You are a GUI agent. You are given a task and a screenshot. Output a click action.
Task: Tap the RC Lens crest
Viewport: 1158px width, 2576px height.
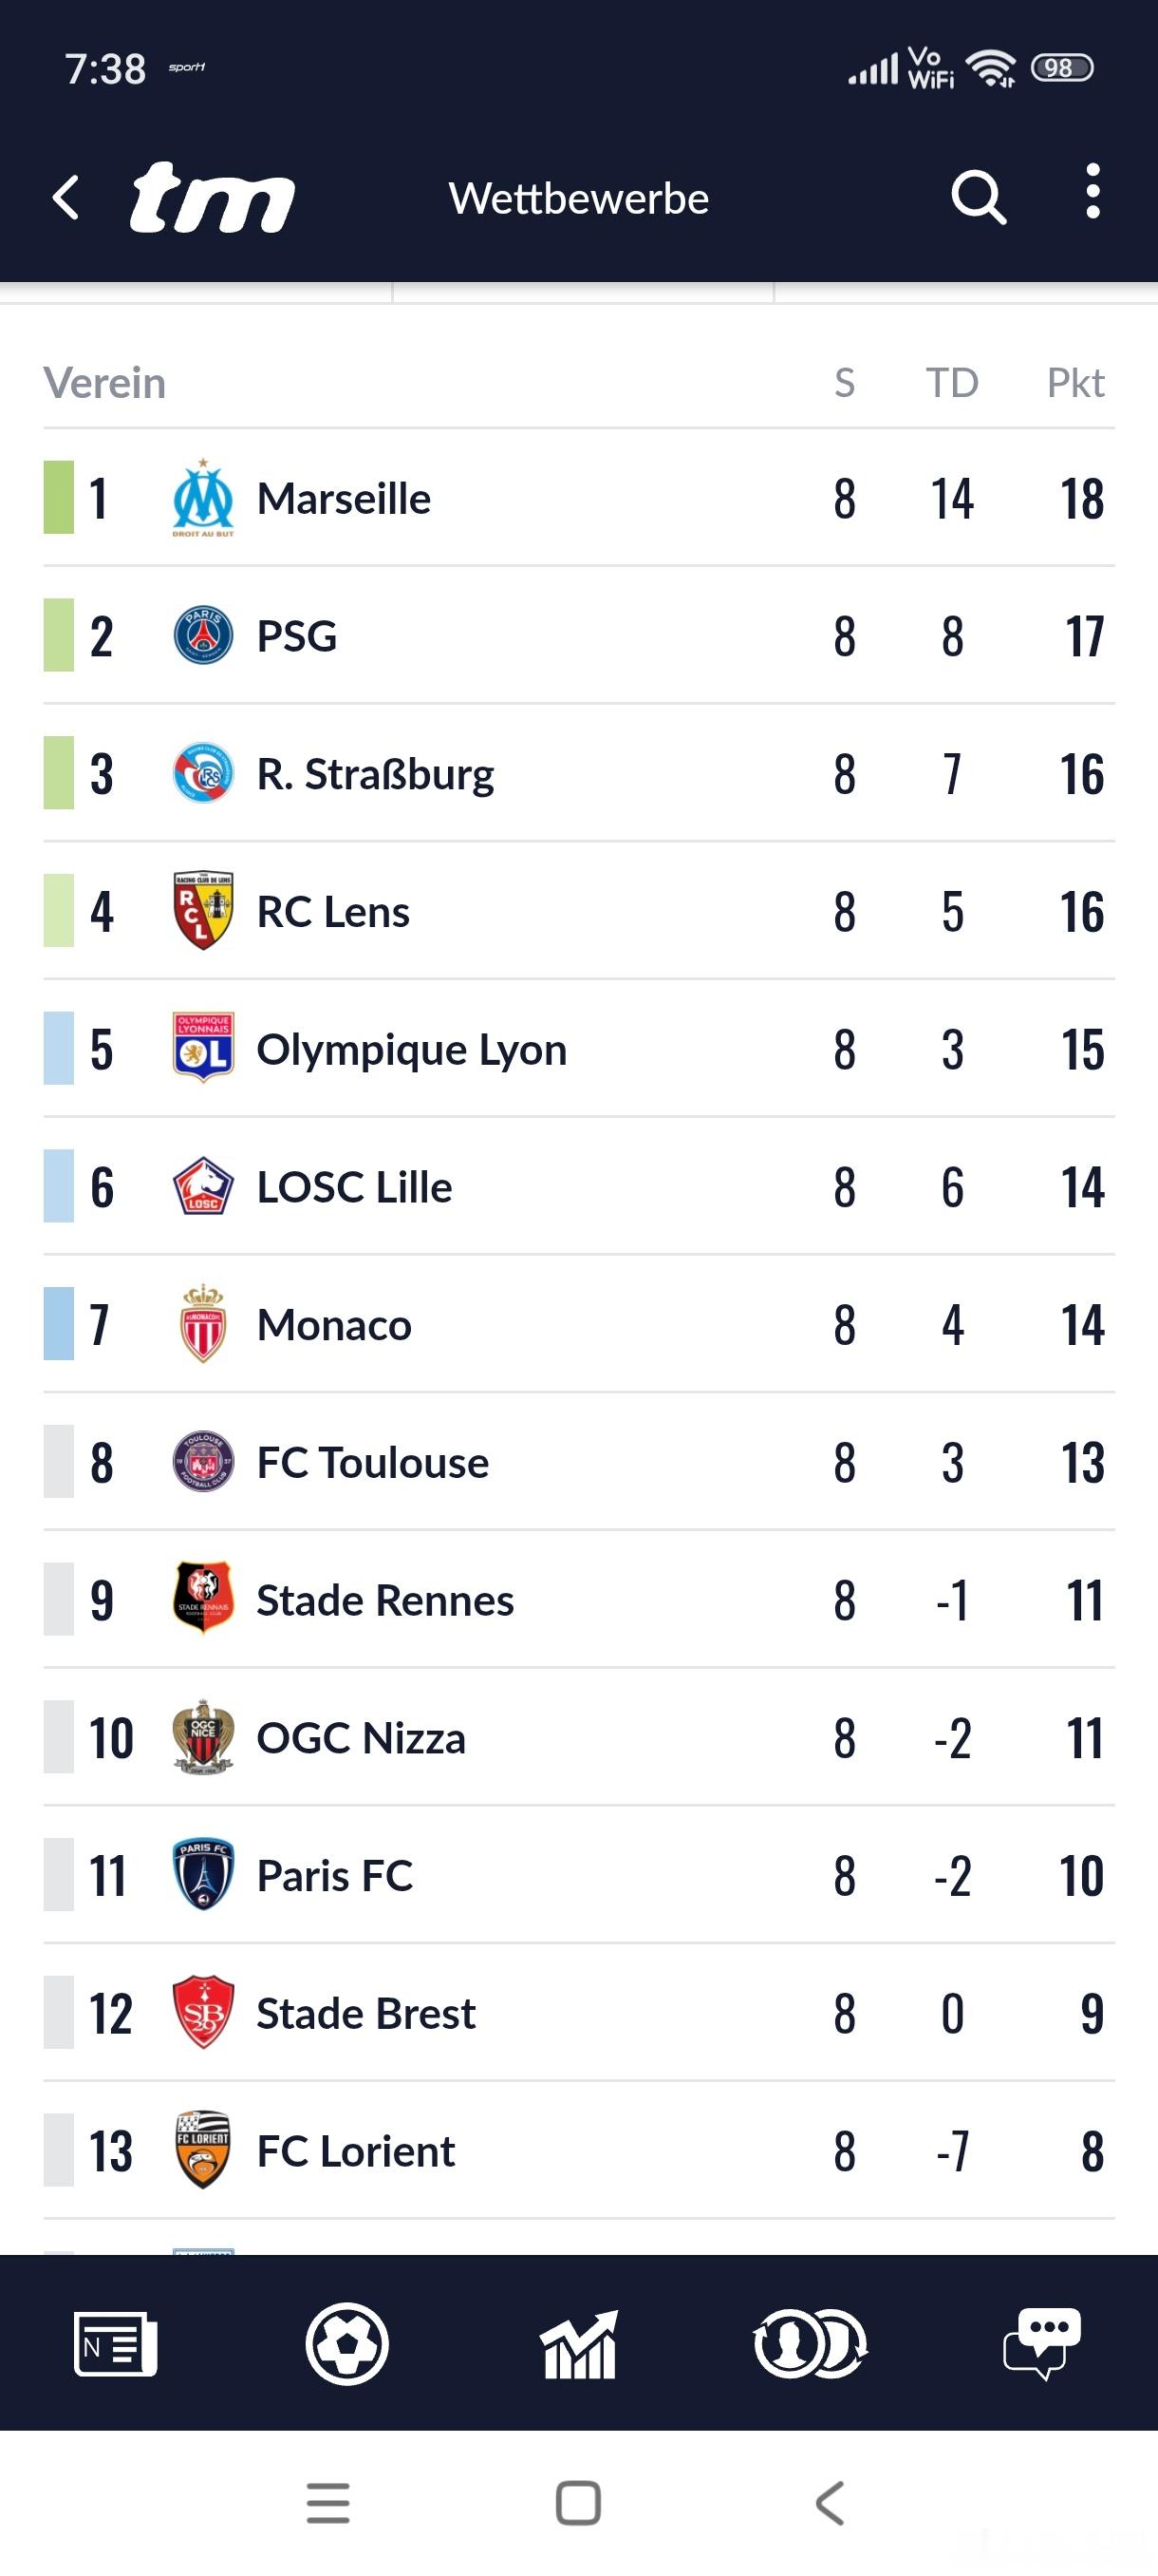click(x=203, y=911)
